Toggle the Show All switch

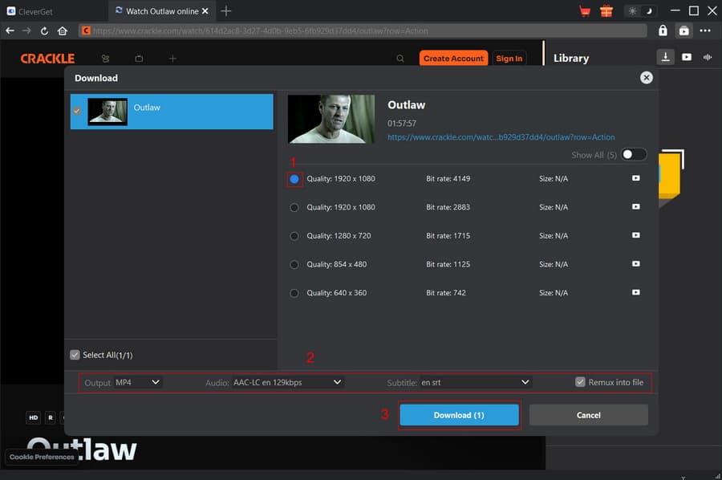pyautogui.click(x=633, y=155)
